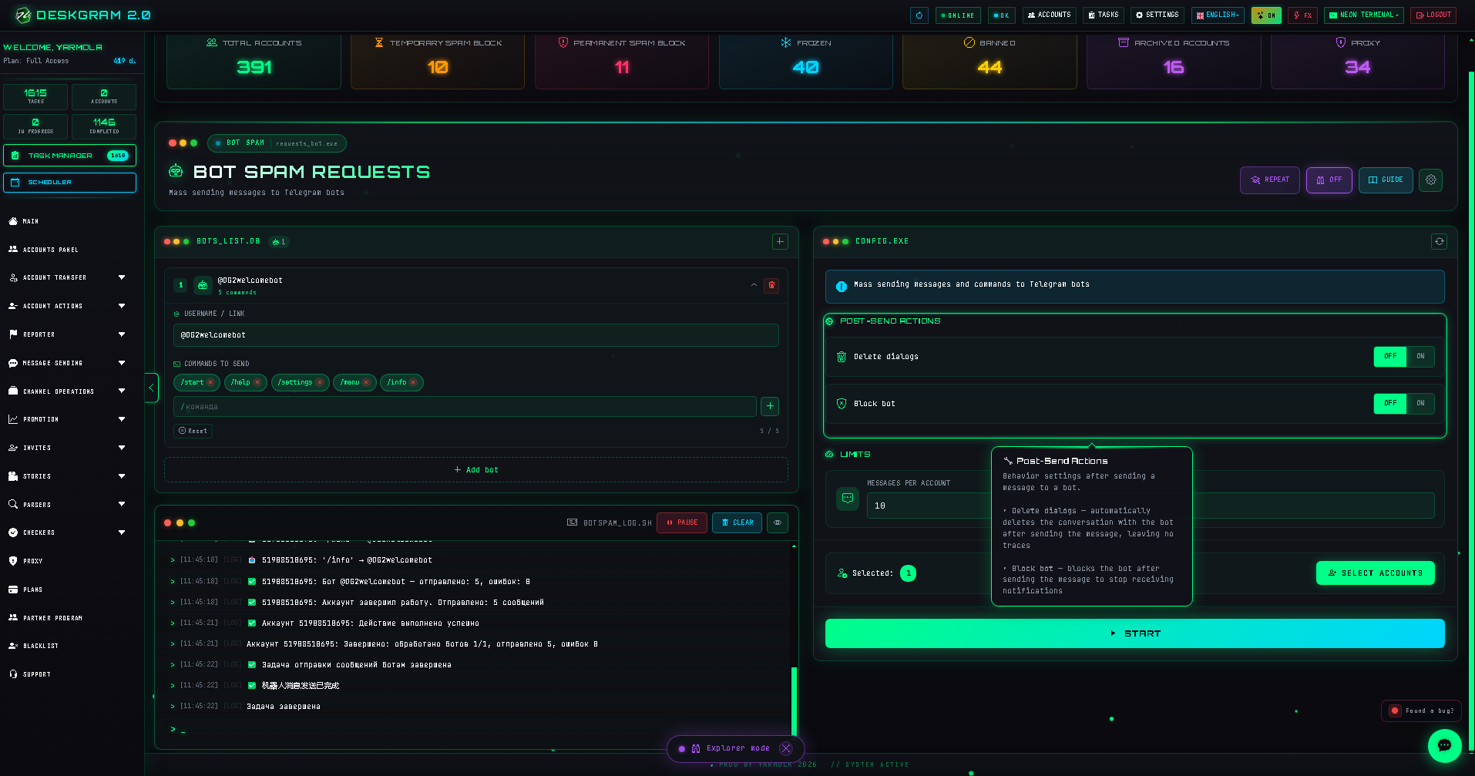Image resolution: width=1475 pixels, height=776 pixels.
Task: Expand Message Sending sidebar section
Action: (x=67, y=363)
